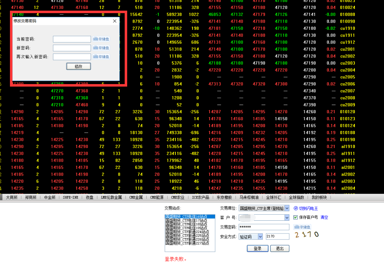Close the 修改交易密码 dialog
This screenshot has width=384, height=275.
[x=114, y=21]
